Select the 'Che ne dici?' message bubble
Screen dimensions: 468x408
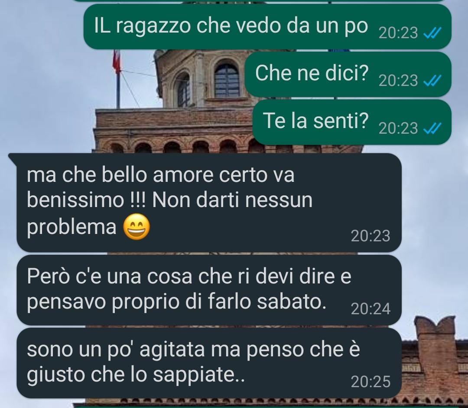[x=348, y=74]
